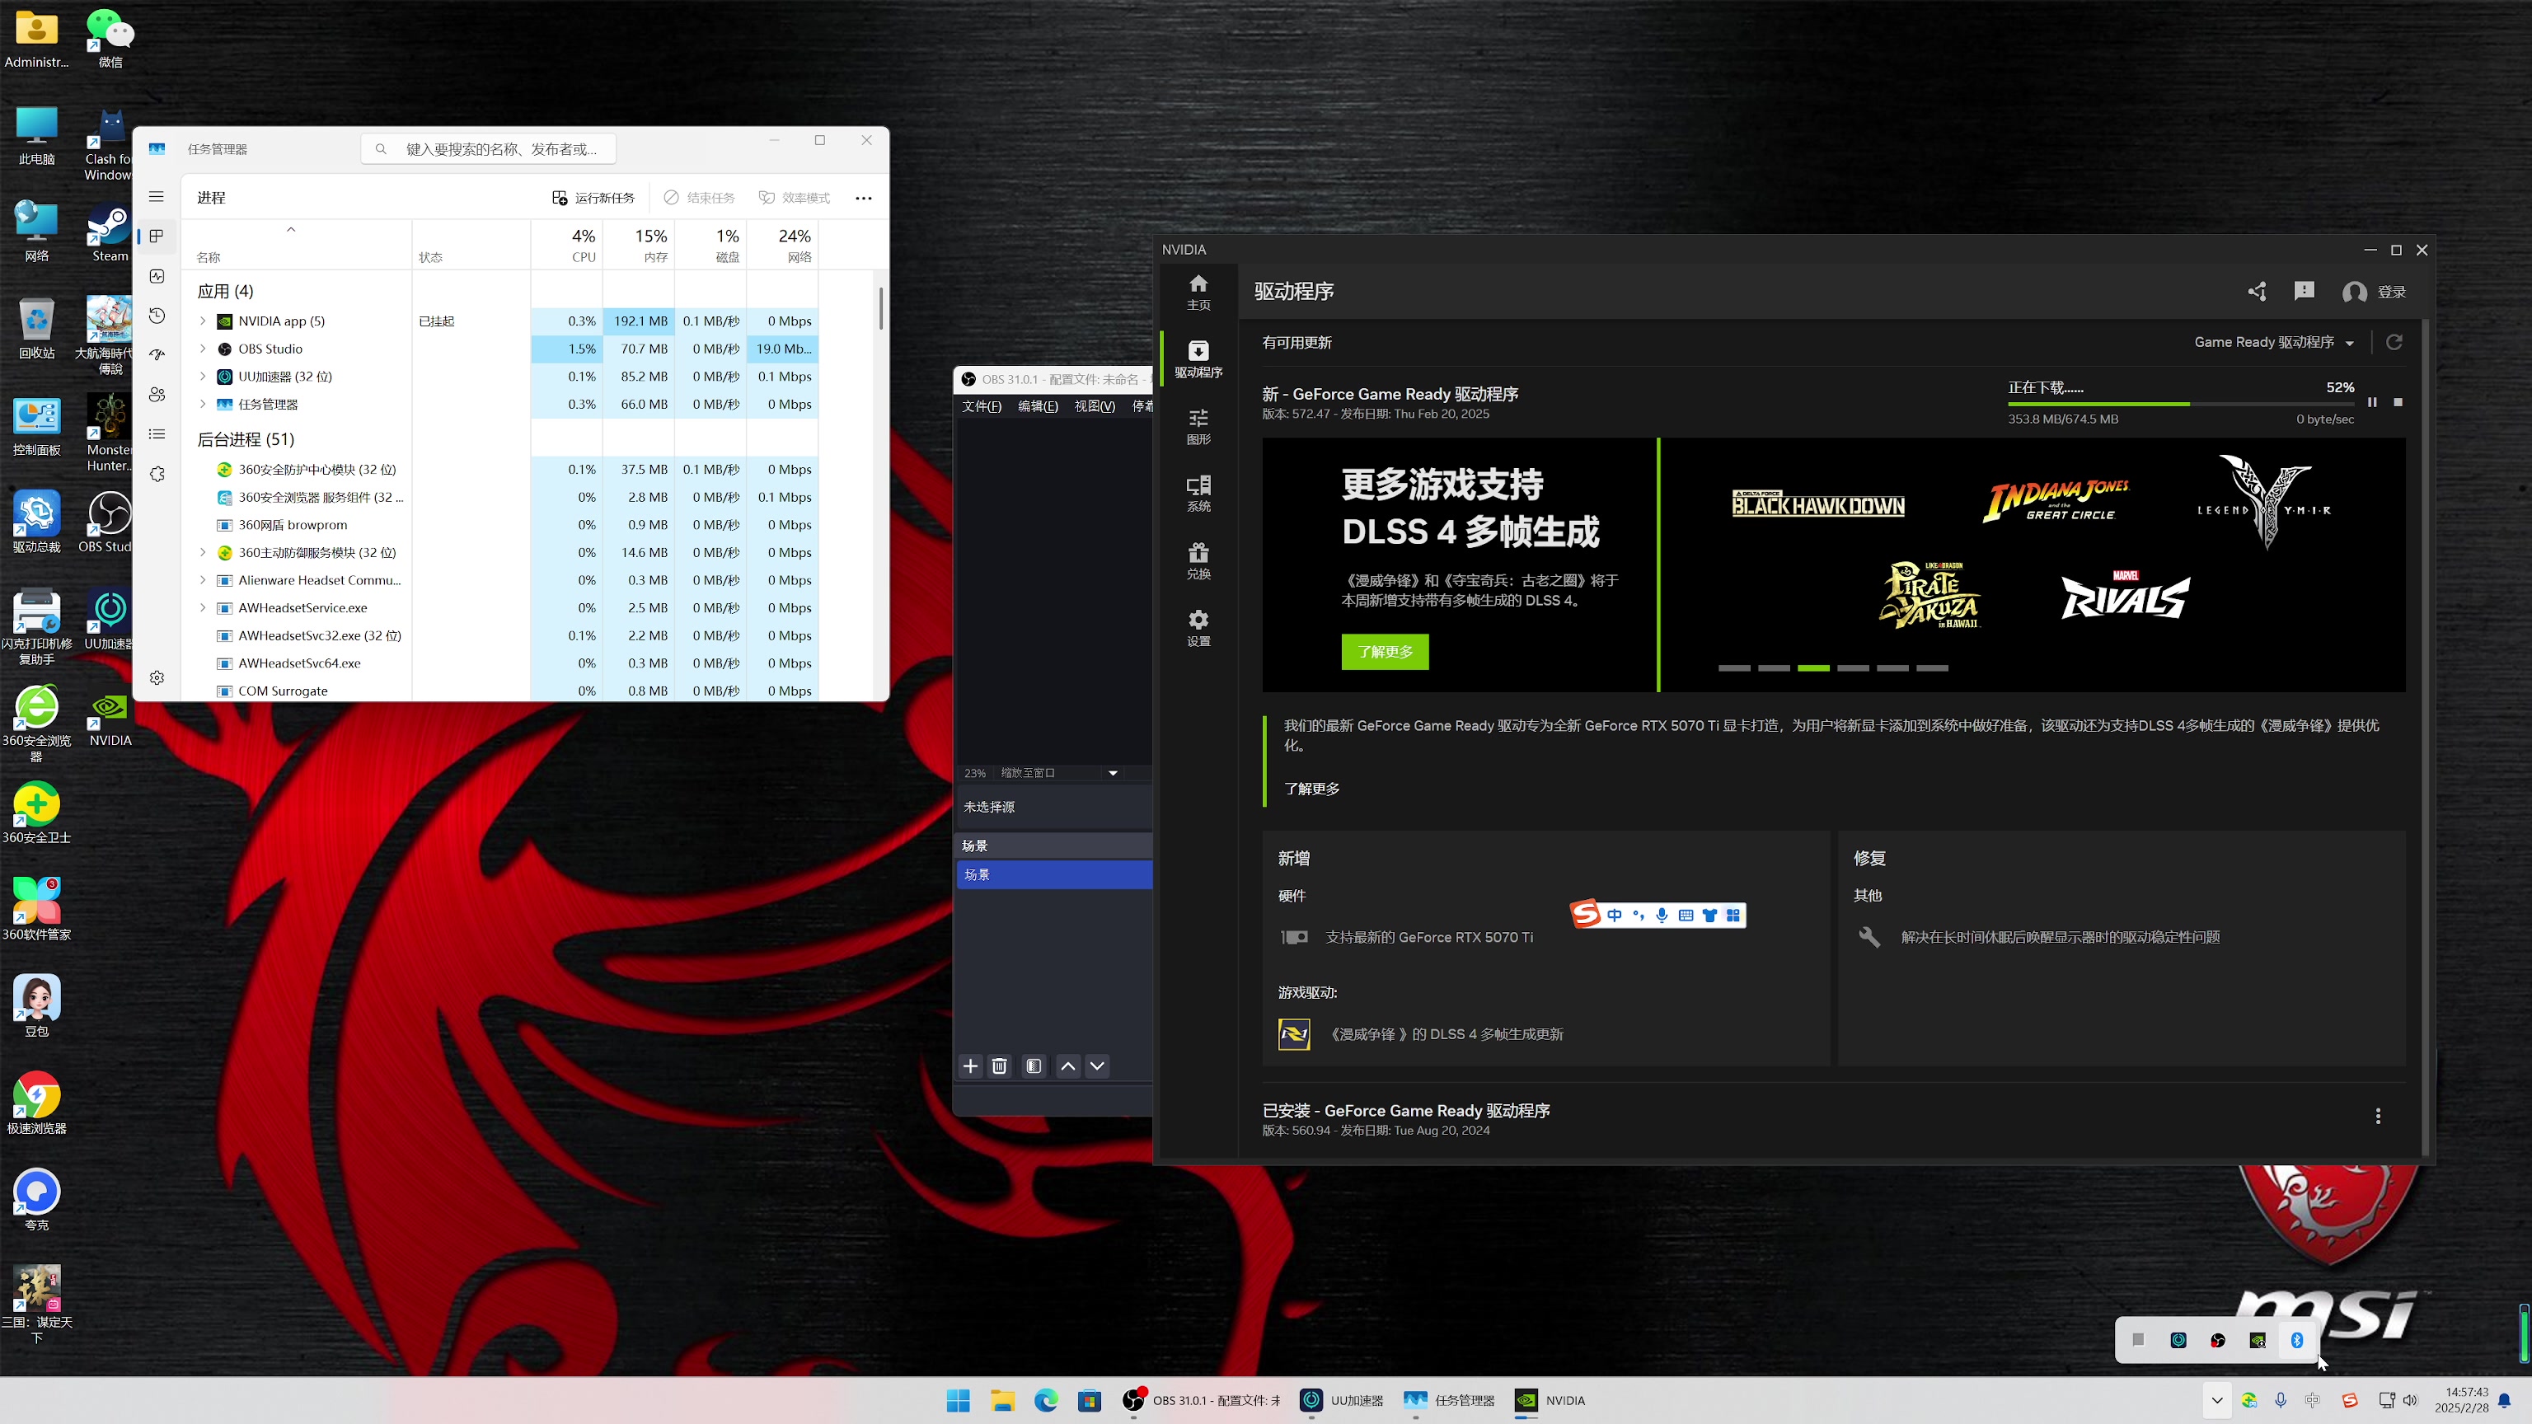Click 运行新任务 in Task Manager

[x=593, y=198]
